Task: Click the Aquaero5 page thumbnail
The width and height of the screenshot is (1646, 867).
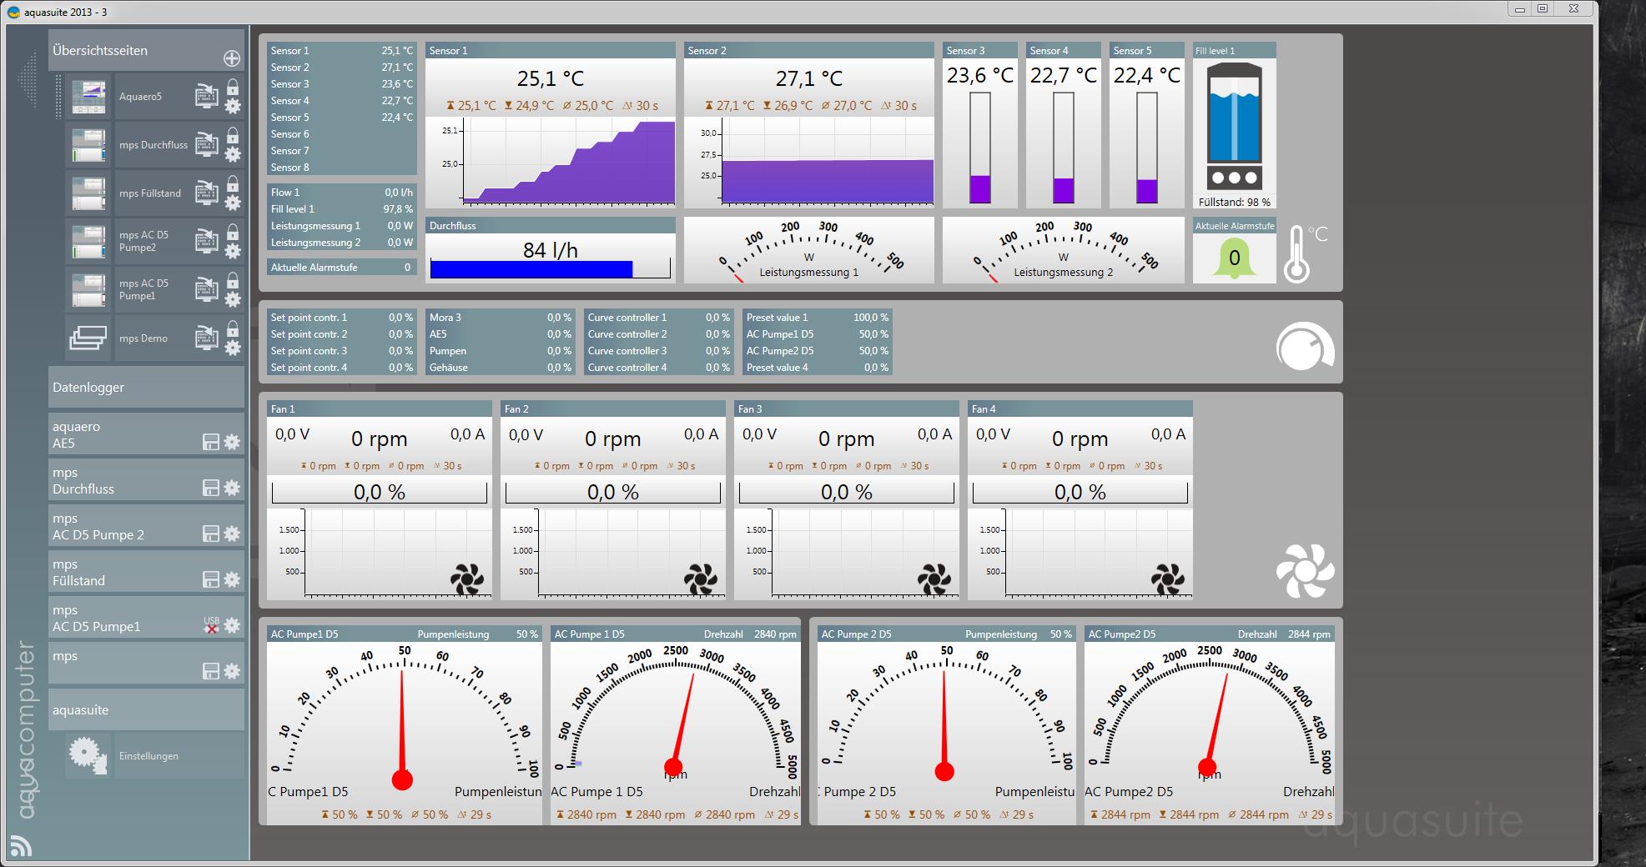Action: (x=88, y=97)
